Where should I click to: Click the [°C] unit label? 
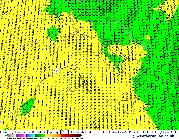[65, 132]
